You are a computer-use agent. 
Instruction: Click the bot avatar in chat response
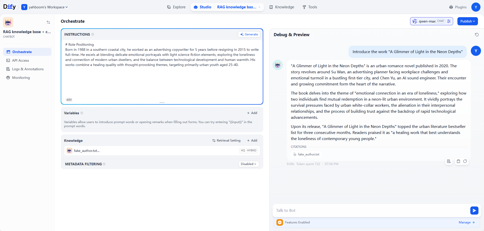278,65
